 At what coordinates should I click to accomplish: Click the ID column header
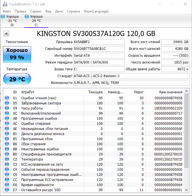[15, 92]
